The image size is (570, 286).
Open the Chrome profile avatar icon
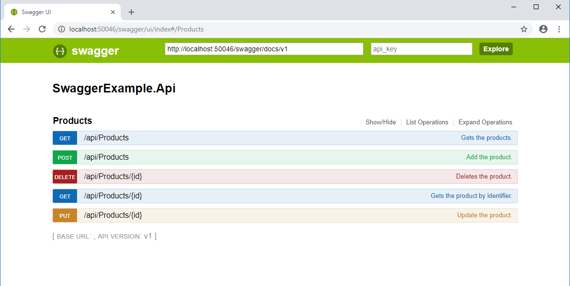(x=543, y=29)
